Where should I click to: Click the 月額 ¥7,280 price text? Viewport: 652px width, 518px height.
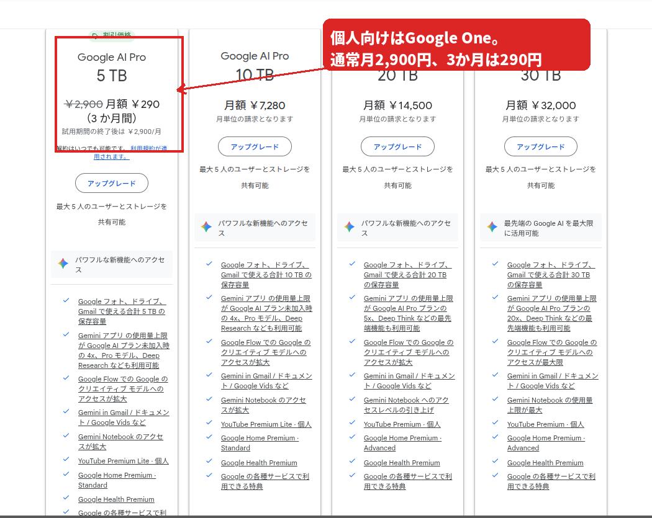(x=255, y=105)
